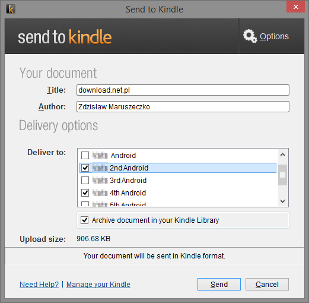309x303 pixels.
Task: Click the Send button
Action: 219,285
